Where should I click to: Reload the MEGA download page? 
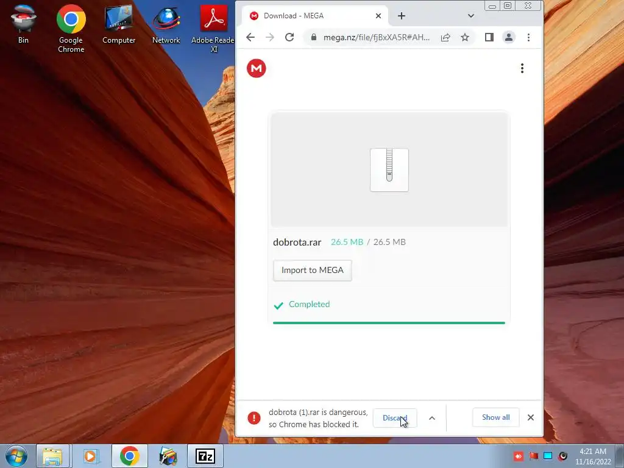[289, 37]
